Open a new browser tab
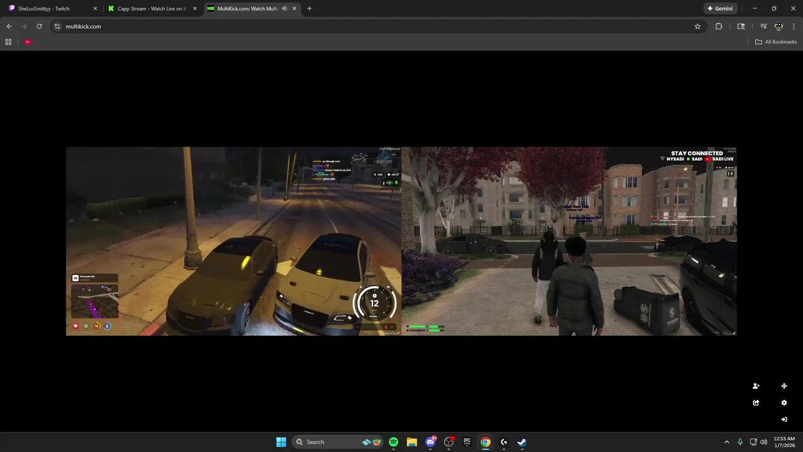This screenshot has width=803, height=452. pos(309,9)
